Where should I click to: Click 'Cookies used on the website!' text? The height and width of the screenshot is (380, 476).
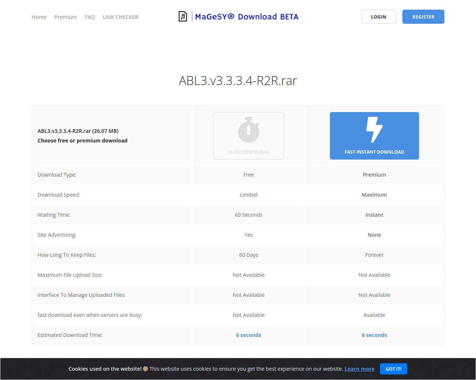pos(105,369)
